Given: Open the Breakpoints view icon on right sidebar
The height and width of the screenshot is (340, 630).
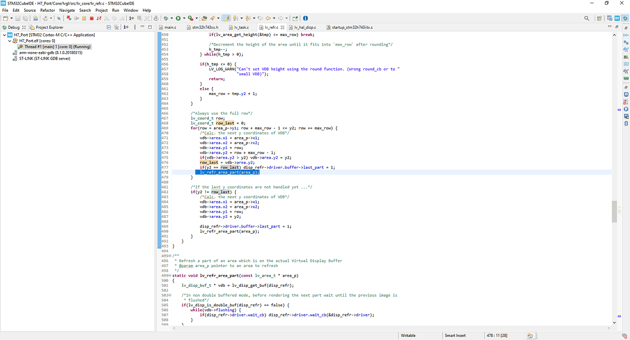Looking at the screenshot, I should point(626,41).
